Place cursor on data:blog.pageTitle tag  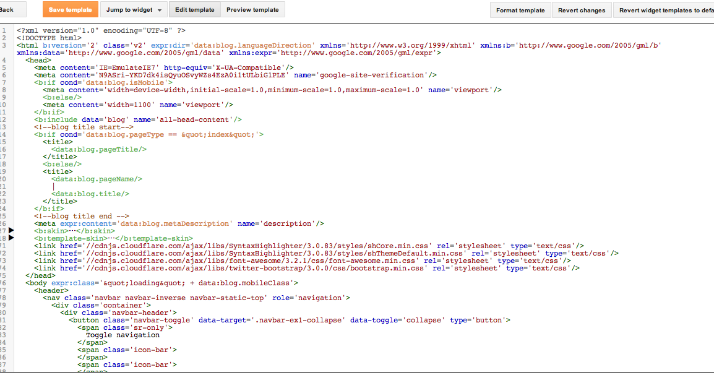click(x=99, y=149)
